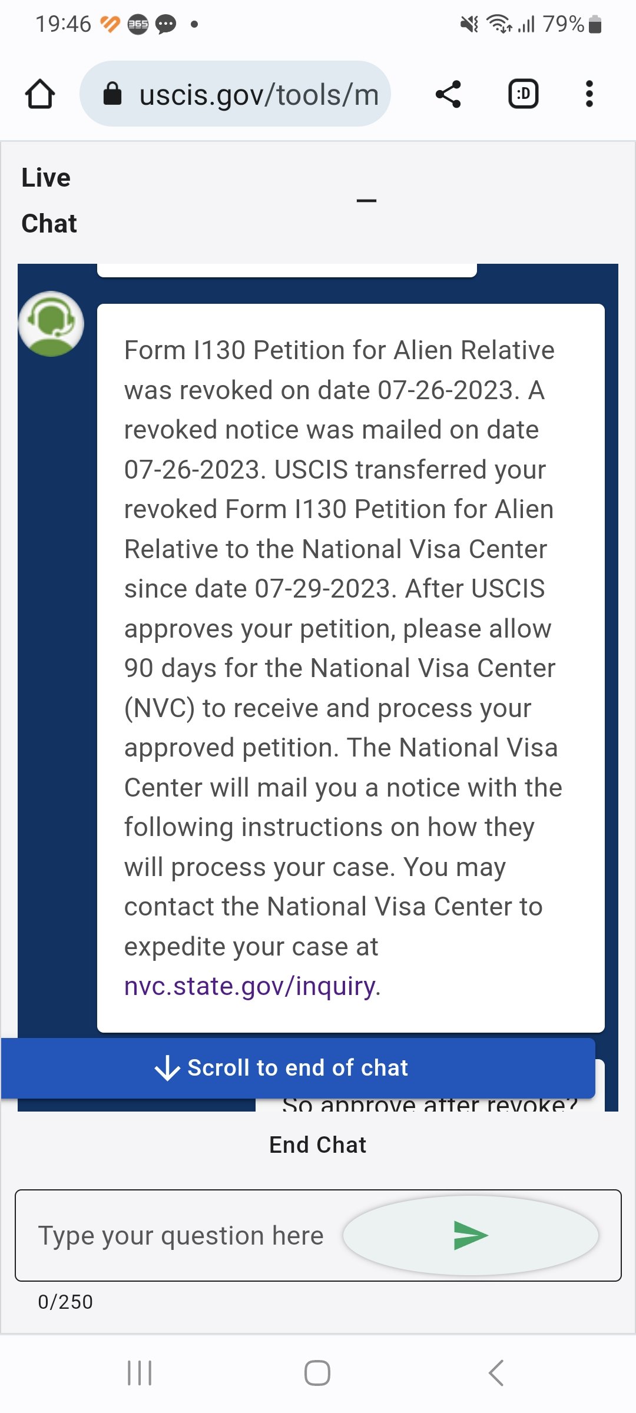
Task: Tap the browser home icon
Action: (40, 94)
